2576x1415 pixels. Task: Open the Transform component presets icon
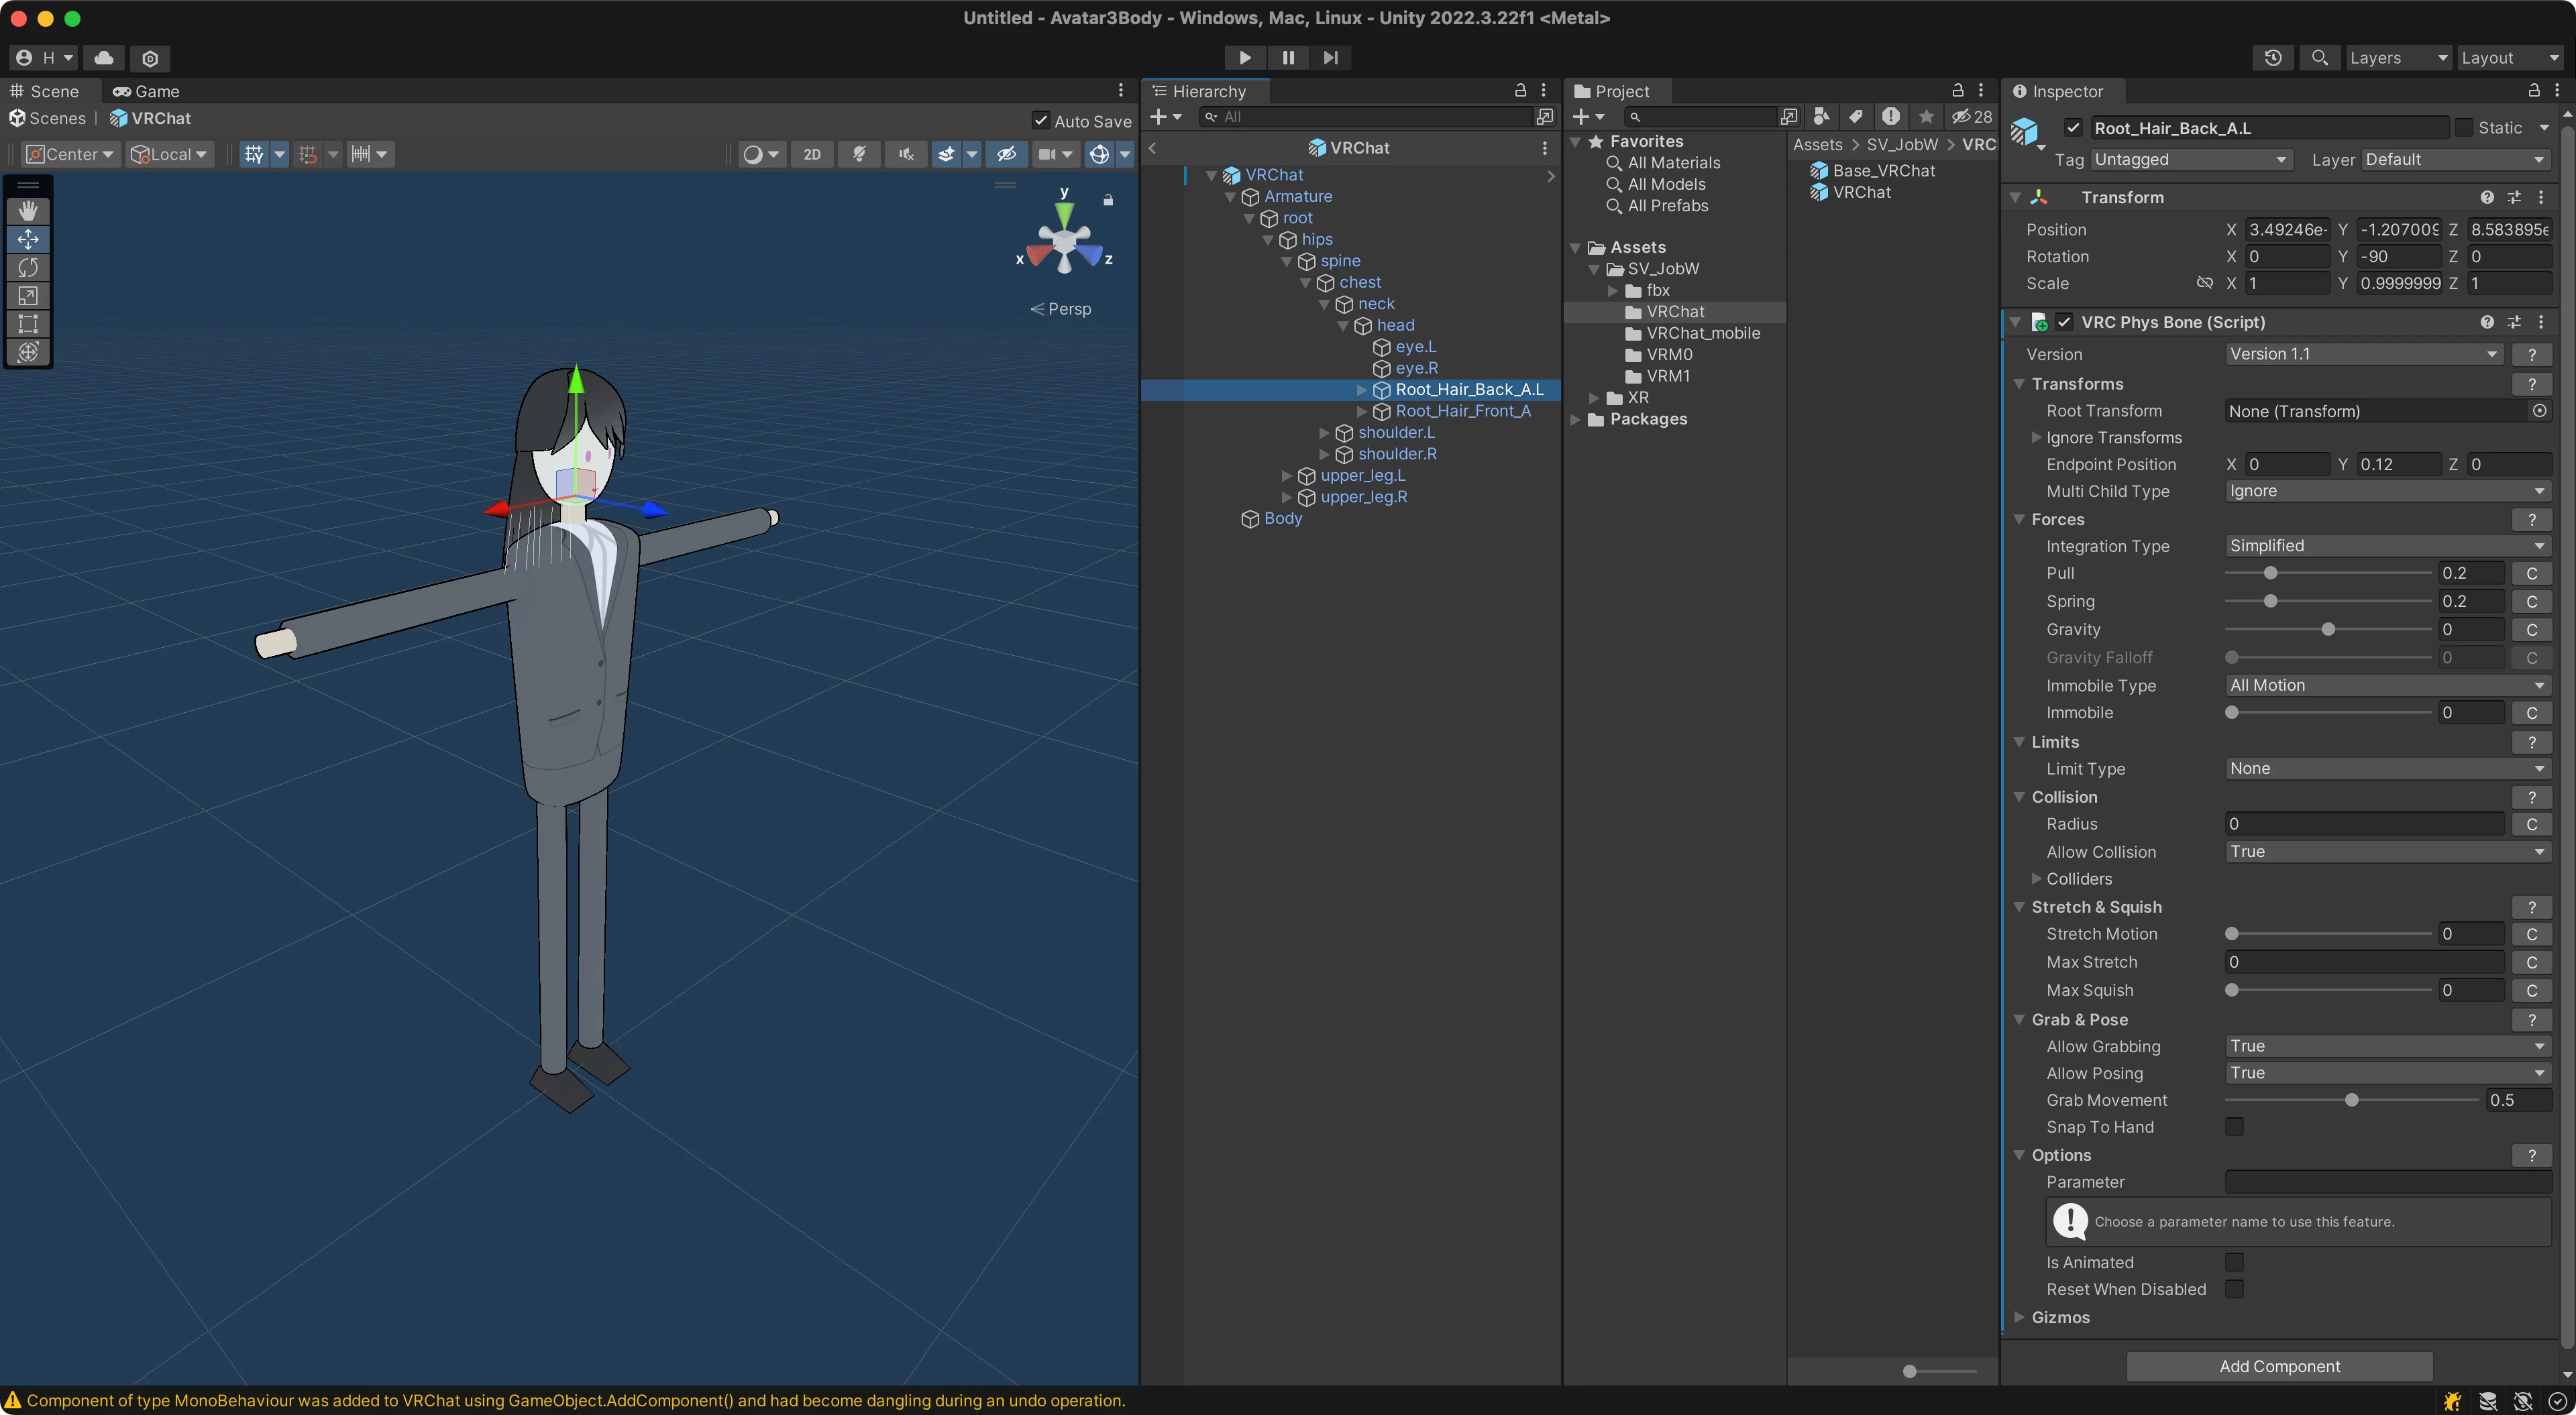[x=2514, y=197]
